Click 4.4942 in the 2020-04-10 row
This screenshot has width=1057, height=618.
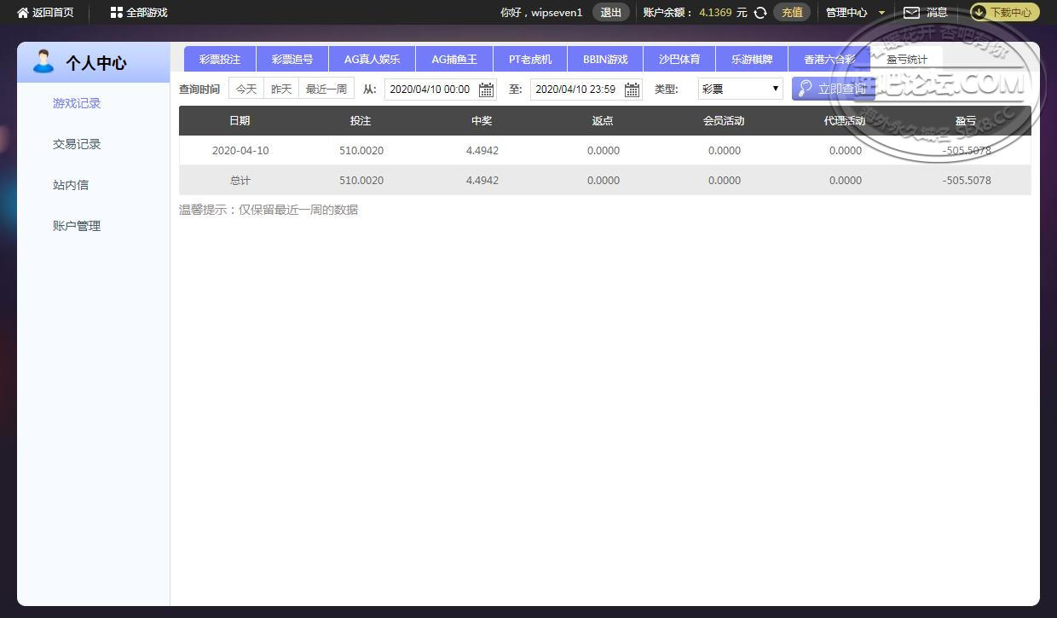click(482, 151)
